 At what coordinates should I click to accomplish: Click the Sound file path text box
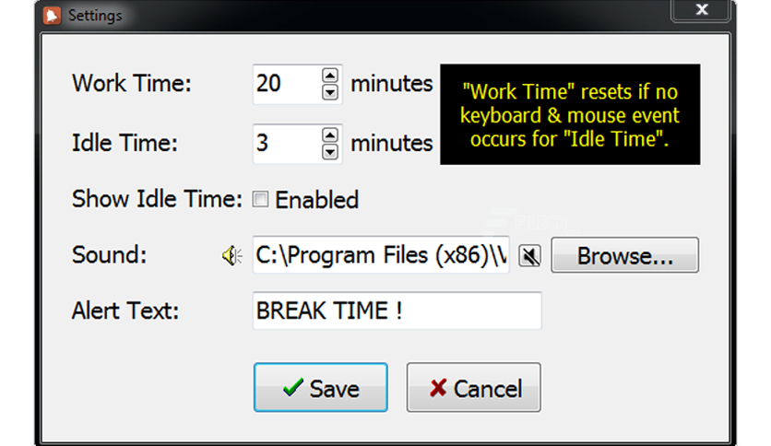pyautogui.click(x=381, y=255)
